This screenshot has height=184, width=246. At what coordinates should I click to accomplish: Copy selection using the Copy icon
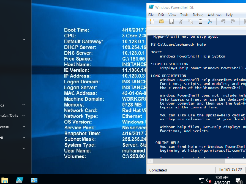coord(190,22)
